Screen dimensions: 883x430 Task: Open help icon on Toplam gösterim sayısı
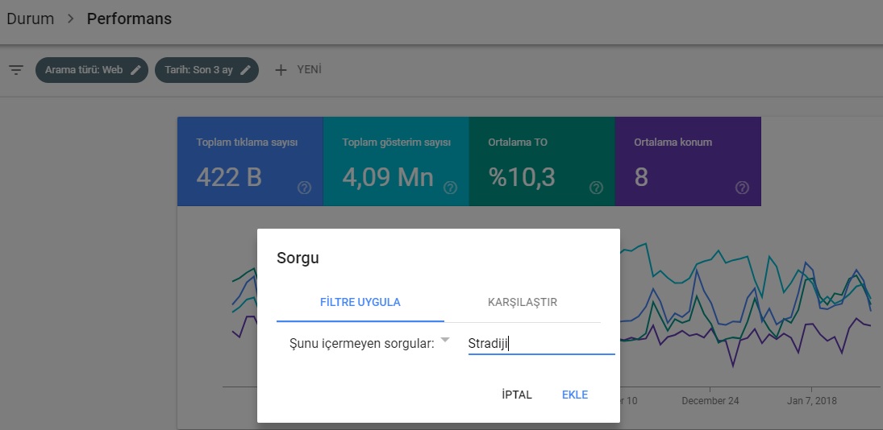coord(450,188)
